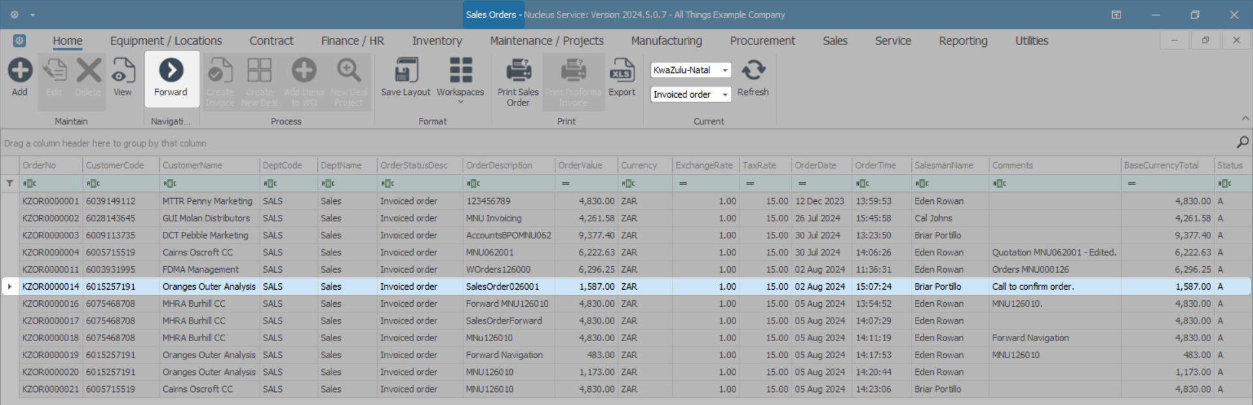Switch to the Procurement tab

[762, 41]
